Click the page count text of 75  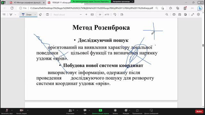tap(107, 15)
